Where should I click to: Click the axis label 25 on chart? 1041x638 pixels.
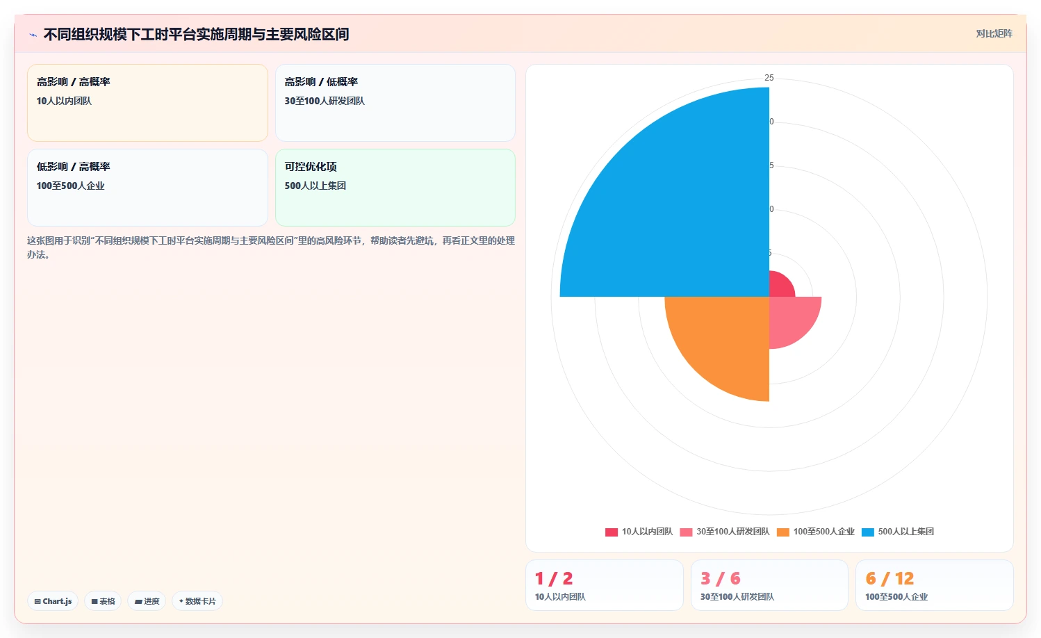[769, 78]
